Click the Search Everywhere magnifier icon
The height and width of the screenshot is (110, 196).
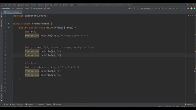click(188, 9)
